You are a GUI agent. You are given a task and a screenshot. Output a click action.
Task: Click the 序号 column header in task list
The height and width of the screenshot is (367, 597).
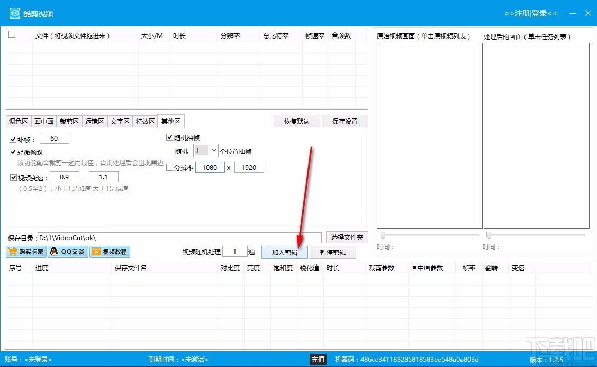(19, 268)
